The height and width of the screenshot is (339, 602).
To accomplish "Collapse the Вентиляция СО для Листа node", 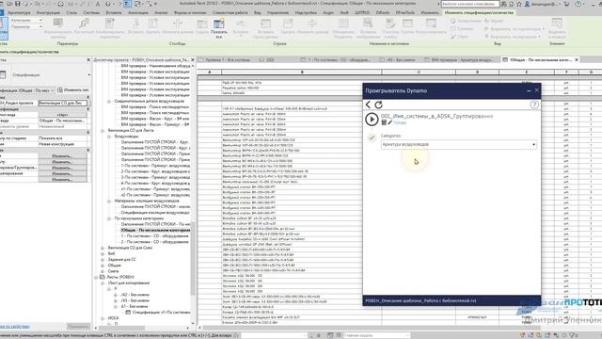I will (x=103, y=131).
